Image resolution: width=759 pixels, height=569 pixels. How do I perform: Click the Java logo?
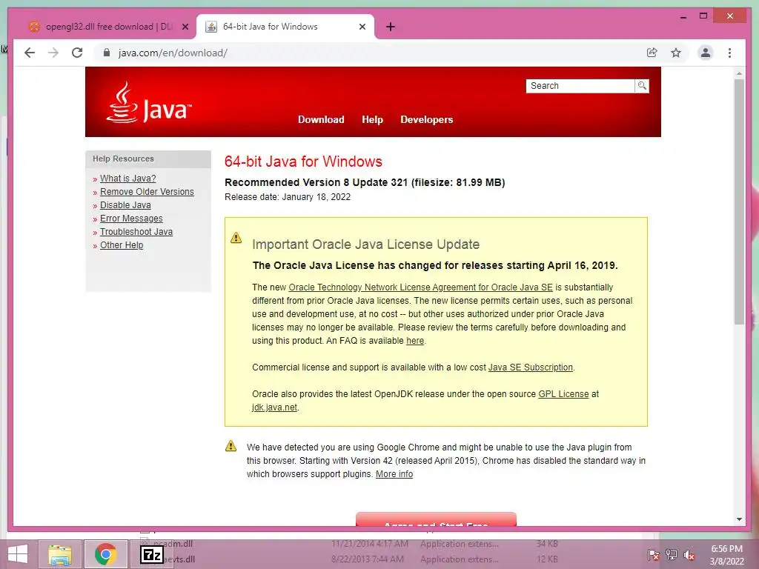tap(149, 102)
